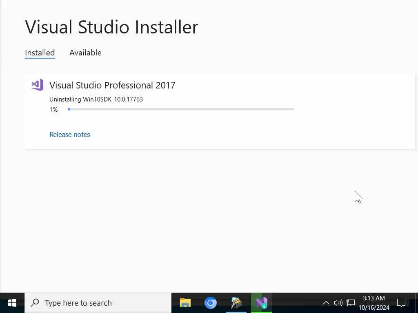Focus the Type here to search box

click(98, 303)
